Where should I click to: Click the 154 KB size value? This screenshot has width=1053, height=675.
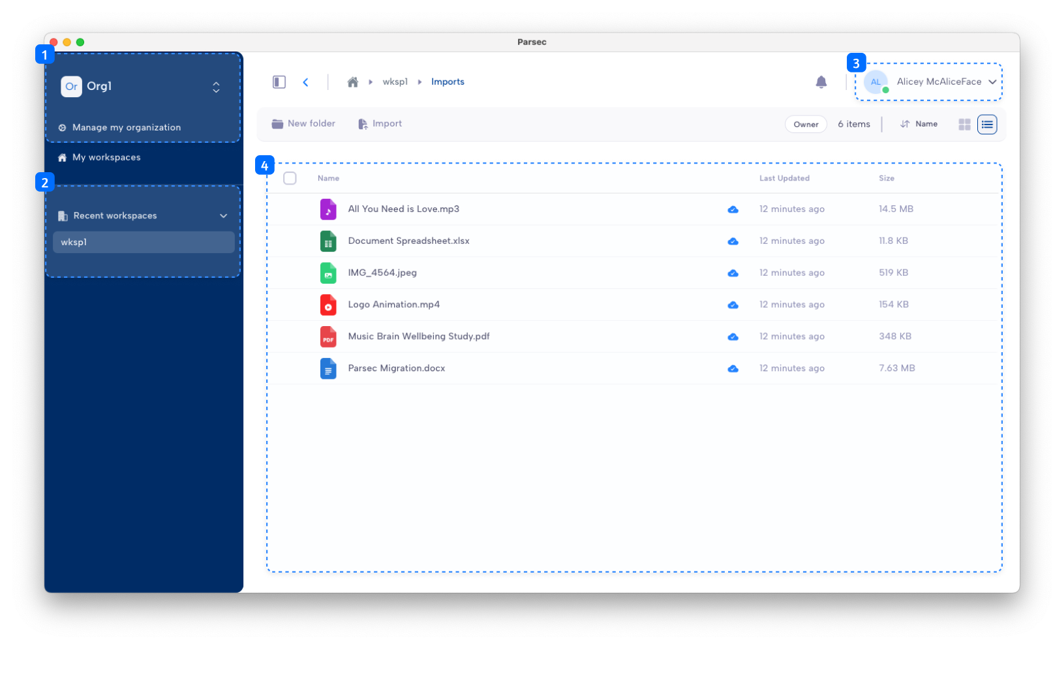(x=893, y=305)
